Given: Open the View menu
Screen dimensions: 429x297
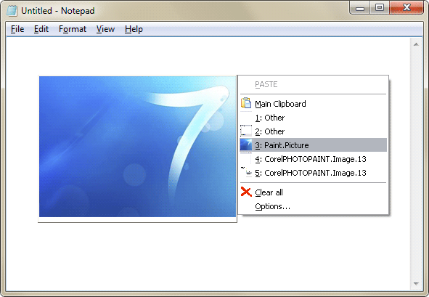Looking at the screenshot, I should [105, 29].
